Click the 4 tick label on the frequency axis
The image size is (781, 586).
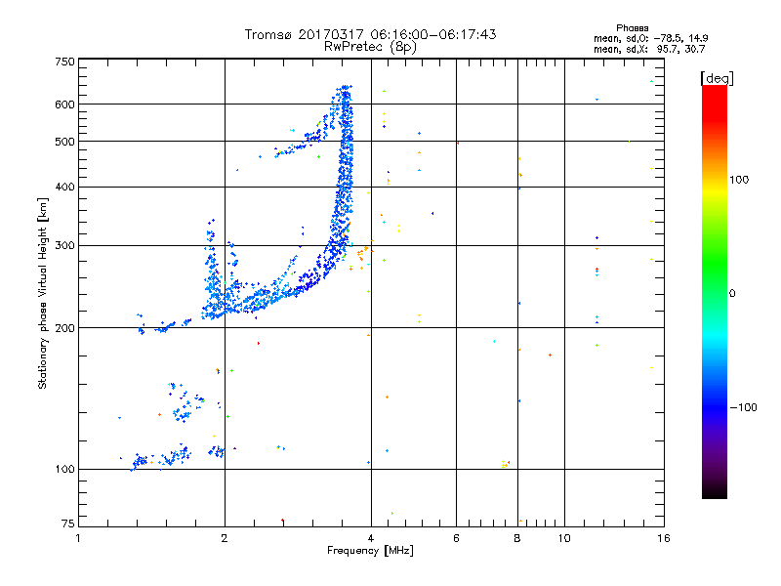(x=371, y=538)
